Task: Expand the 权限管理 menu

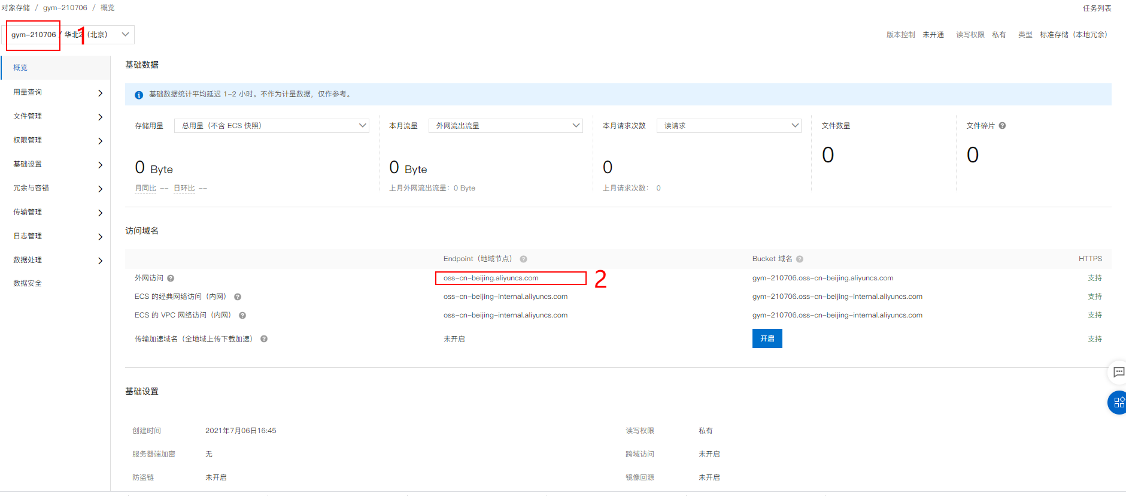Action: tap(56, 140)
